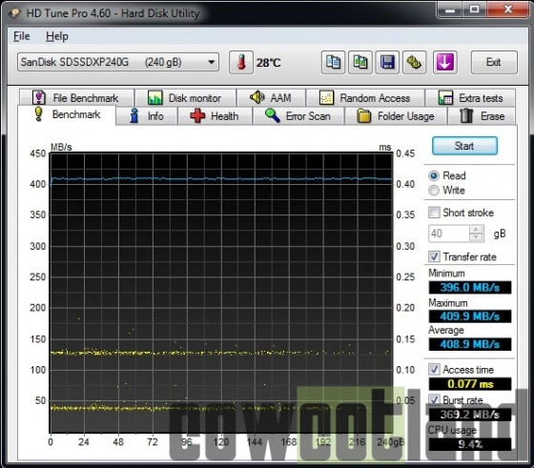Decrease short stroke size with down arrow
534x468 pixels.
pos(476,237)
